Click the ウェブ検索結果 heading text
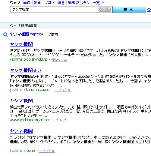Viewport: 151px width, 156px height. [24, 26]
